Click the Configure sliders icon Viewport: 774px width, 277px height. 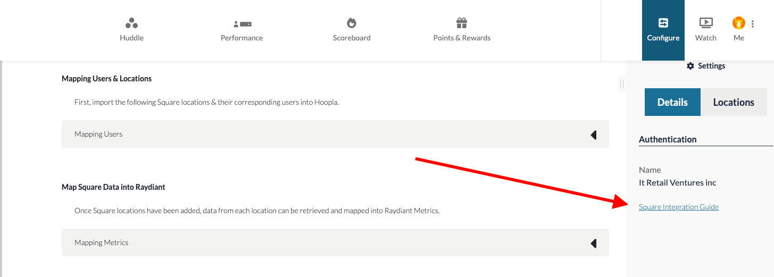click(x=663, y=23)
